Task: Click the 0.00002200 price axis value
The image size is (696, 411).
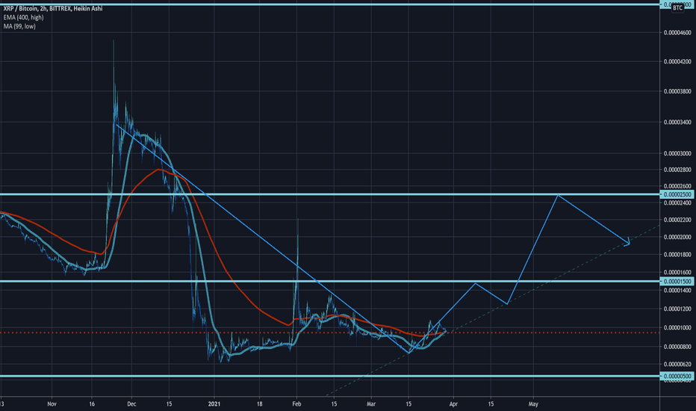Action: (x=677, y=220)
